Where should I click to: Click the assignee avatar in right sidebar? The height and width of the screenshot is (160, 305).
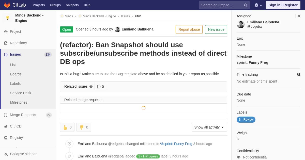pyautogui.click(x=241, y=24)
